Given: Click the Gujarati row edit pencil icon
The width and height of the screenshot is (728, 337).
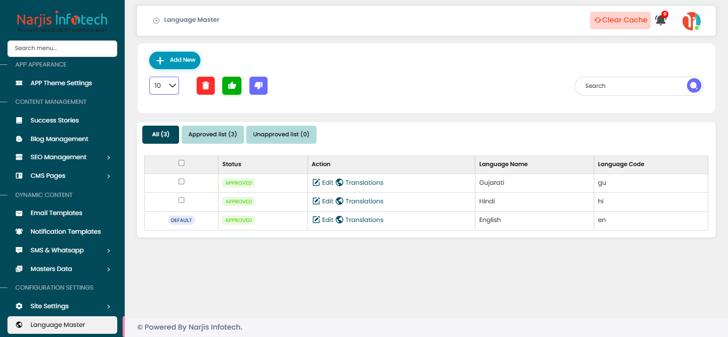Looking at the screenshot, I should pos(316,183).
